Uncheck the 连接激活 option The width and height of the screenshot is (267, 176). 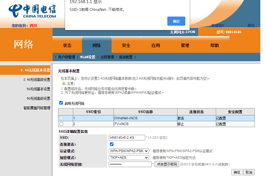point(112,144)
